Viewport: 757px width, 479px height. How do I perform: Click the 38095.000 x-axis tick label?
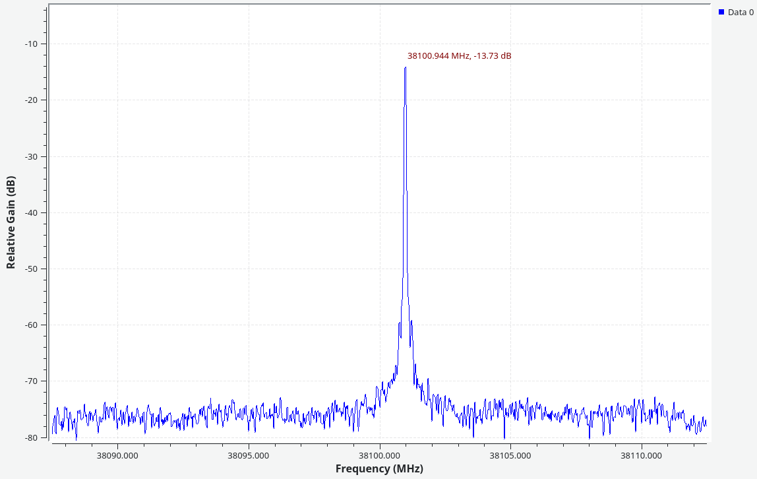[249, 455]
